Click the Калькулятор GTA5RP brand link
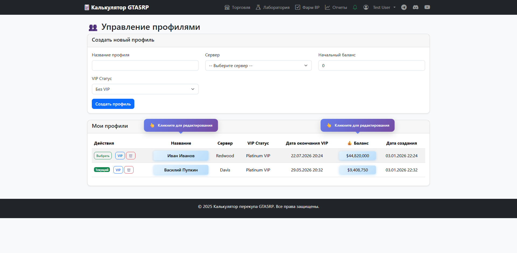 pos(117,7)
